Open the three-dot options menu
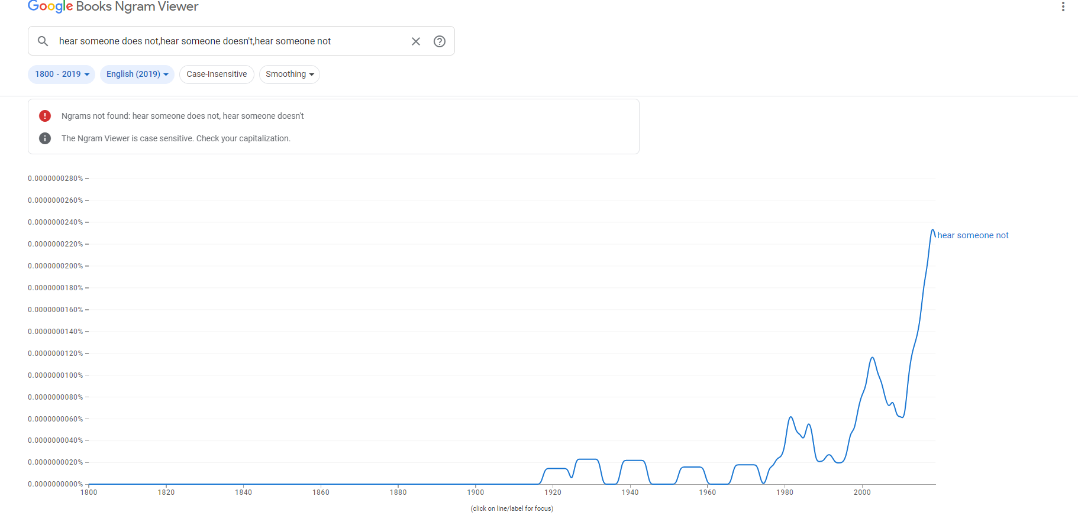The width and height of the screenshot is (1078, 522). click(1063, 7)
